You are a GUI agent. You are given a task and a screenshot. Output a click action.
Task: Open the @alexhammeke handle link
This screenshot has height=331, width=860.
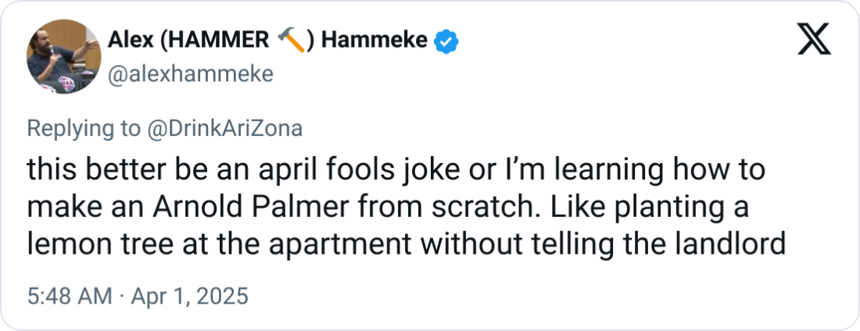[189, 73]
